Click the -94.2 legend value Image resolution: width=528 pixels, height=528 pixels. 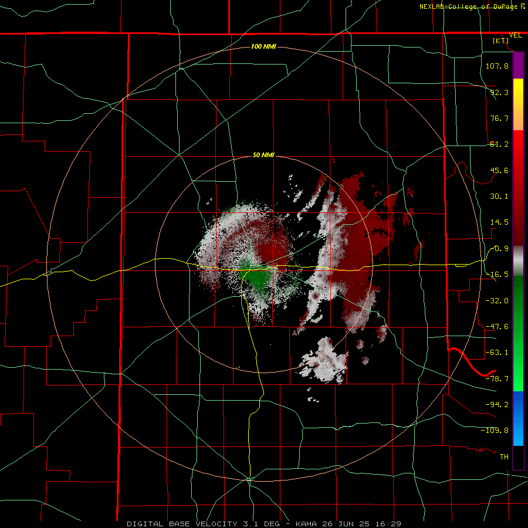pyautogui.click(x=497, y=404)
